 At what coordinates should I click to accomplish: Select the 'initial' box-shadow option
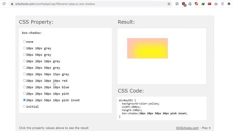pyautogui.click(x=24, y=107)
